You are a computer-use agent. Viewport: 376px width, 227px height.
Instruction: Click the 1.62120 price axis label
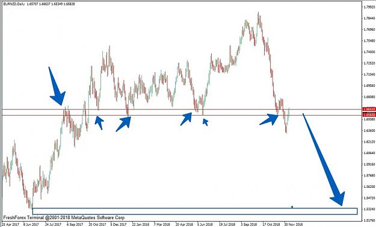(369, 142)
